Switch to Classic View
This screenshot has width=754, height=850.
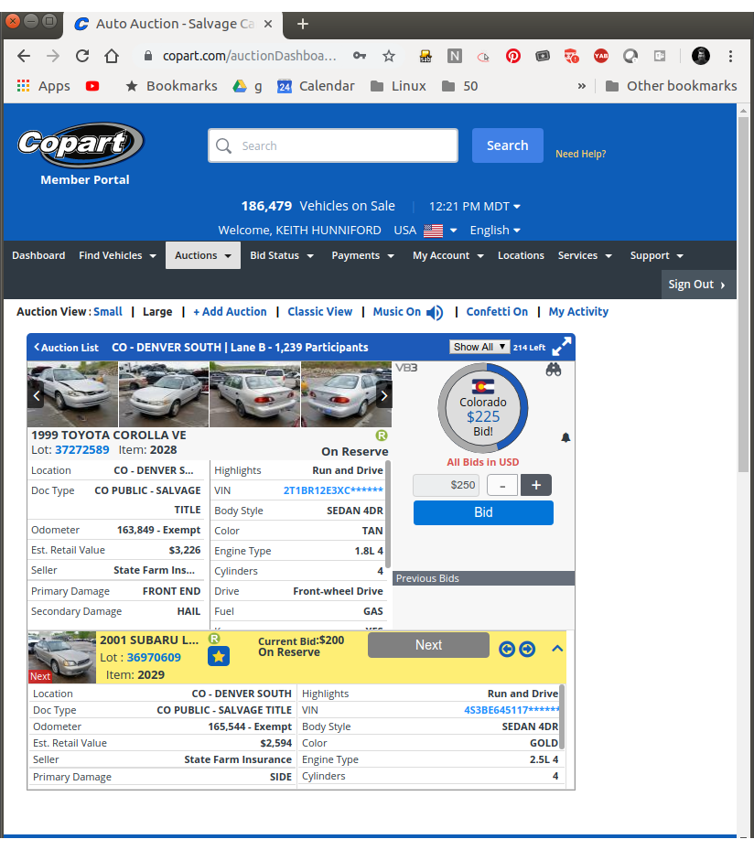coord(320,312)
